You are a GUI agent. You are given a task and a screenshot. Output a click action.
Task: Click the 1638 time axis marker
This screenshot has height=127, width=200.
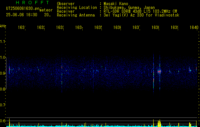[155, 27]
